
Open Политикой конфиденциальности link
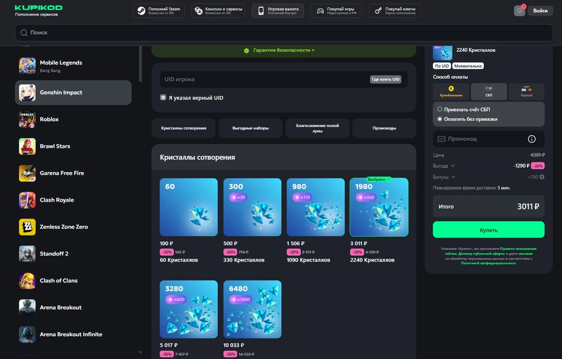(488, 263)
